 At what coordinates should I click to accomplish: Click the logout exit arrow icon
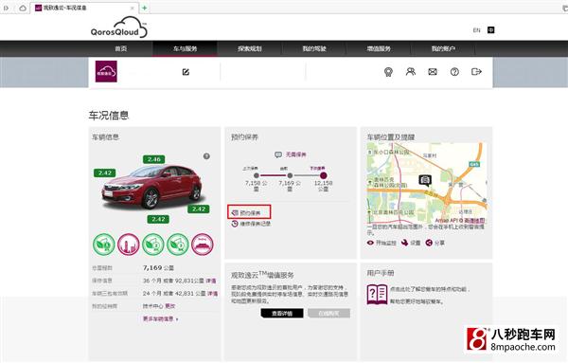click(476, 71)
